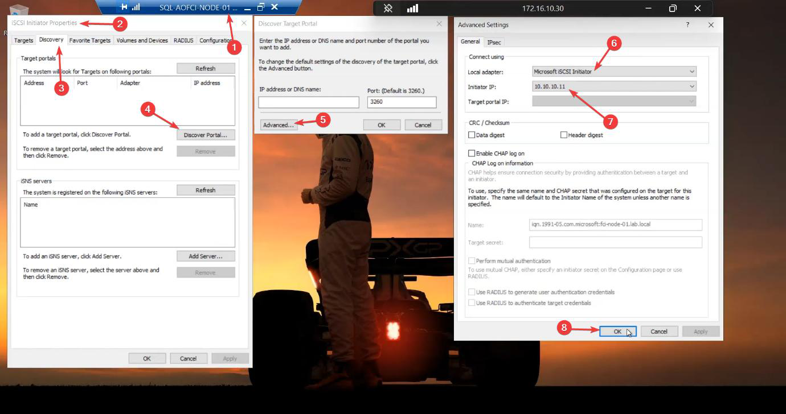Pin the SQL-AOFCI-NODE-01 connection bar
Viewport: 786px width, 414px height.
(x=124, y=7)
